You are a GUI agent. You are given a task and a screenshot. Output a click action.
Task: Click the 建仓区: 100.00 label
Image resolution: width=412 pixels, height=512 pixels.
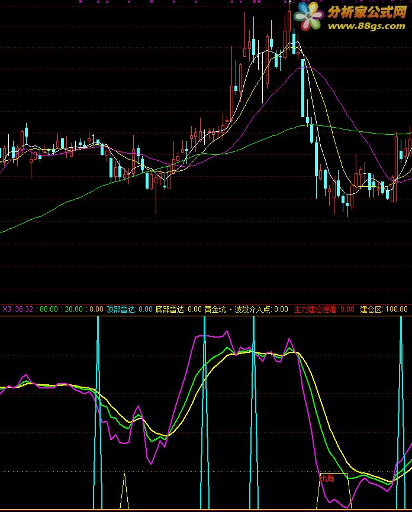coord(384,309)
